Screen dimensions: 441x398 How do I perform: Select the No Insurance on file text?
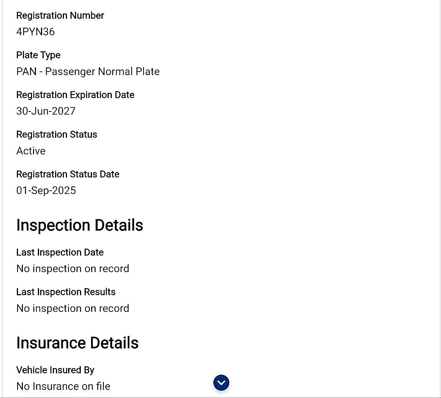63,386
